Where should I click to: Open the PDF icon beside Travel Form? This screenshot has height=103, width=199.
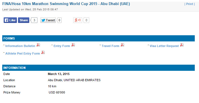click(122, 45)
